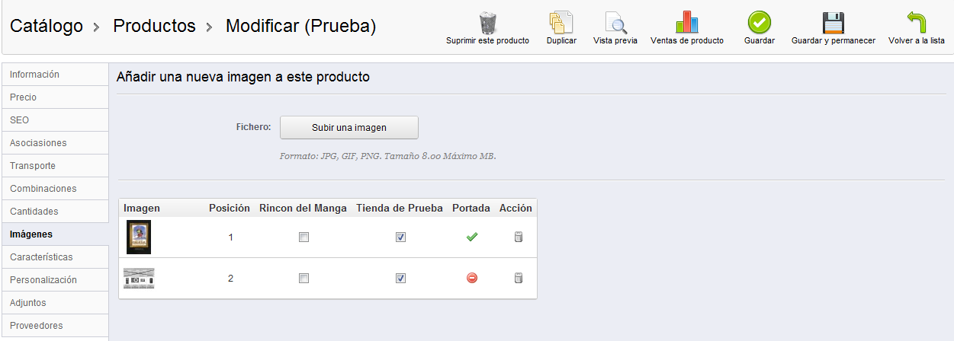Click Guardar y permanecer floppy disk icon
The width and height of the screenshot is (954, 341).
point(833,23)
